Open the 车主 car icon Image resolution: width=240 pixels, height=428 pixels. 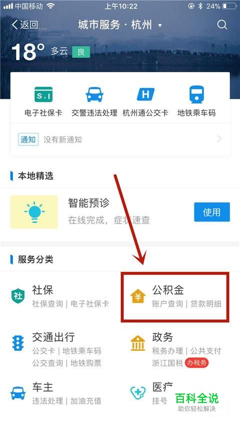tap(18, 393)
